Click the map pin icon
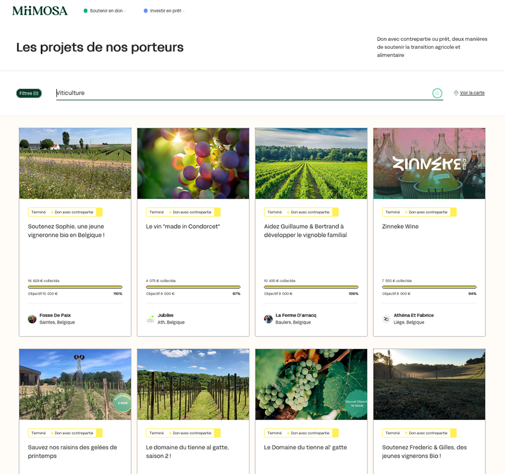The width and height of the screenshot is (505, 474). [456, 93]
